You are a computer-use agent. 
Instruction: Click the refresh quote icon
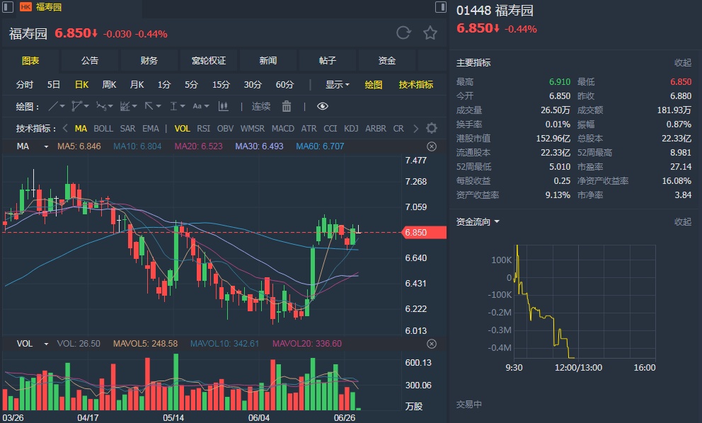click(x=403, y=33)
